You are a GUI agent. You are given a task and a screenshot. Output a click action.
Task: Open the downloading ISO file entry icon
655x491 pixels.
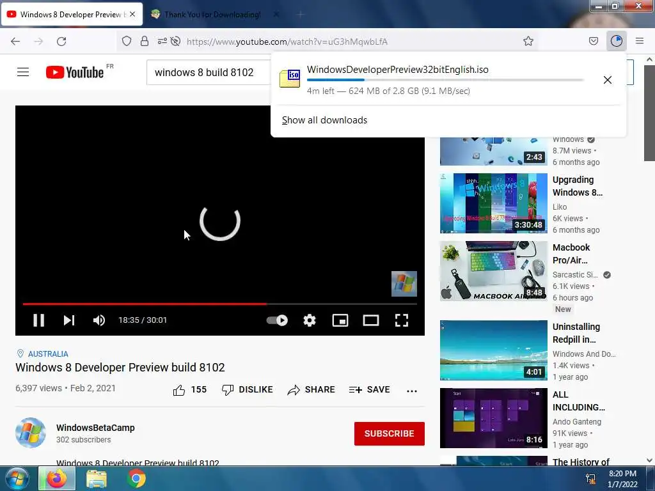click(x=290, y=79)
